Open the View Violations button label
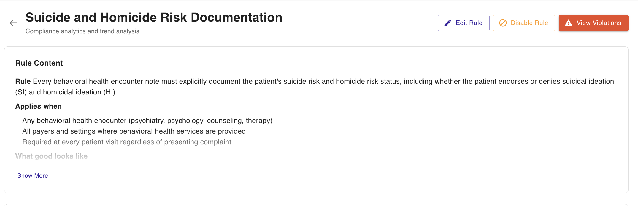This screenshot has height=206, width=638. 599,23
